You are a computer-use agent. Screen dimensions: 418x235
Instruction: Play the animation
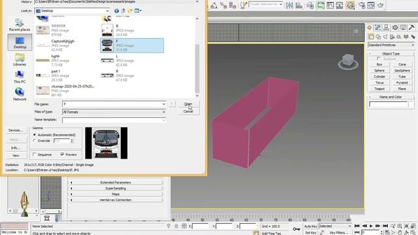(371, 226)
